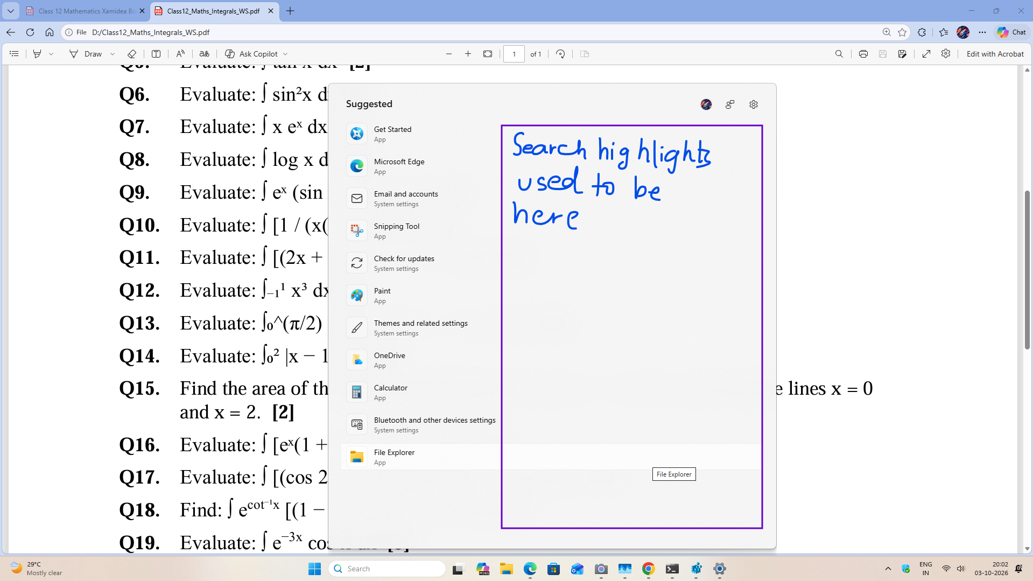Screen dimensions: 1033x581
Task: Add this page to favorites star
Action: click(902, 32)
